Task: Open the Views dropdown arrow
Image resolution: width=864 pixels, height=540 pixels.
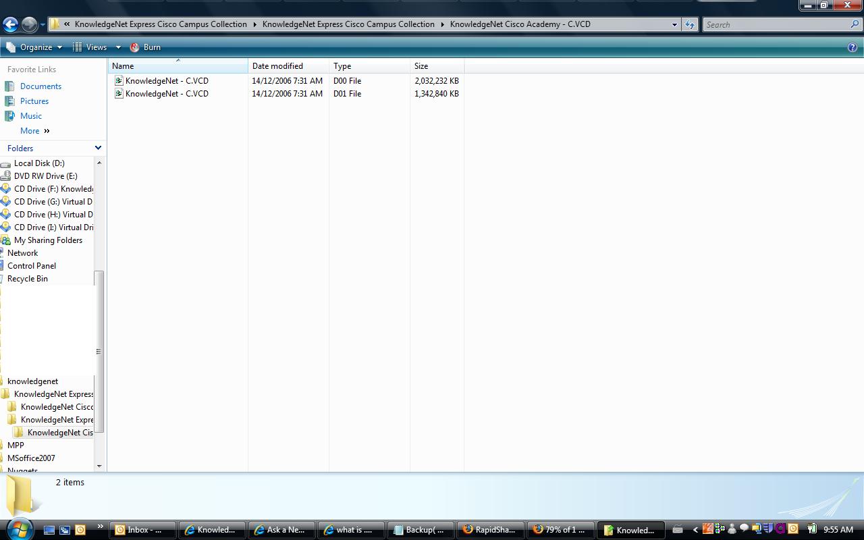Action: tap(118, 47)
